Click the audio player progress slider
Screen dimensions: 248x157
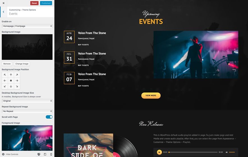click(x=193, y=152)
